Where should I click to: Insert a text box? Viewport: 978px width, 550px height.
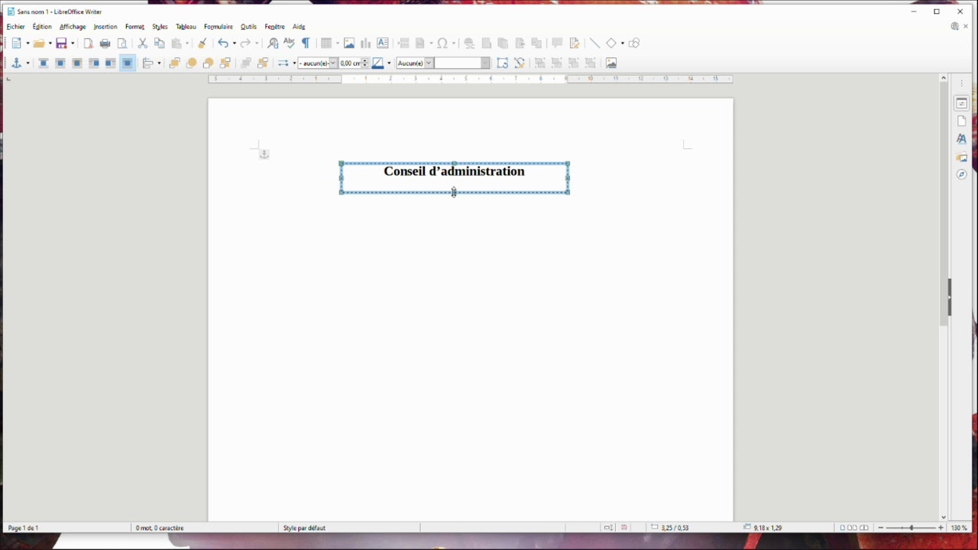click(383, 44)
